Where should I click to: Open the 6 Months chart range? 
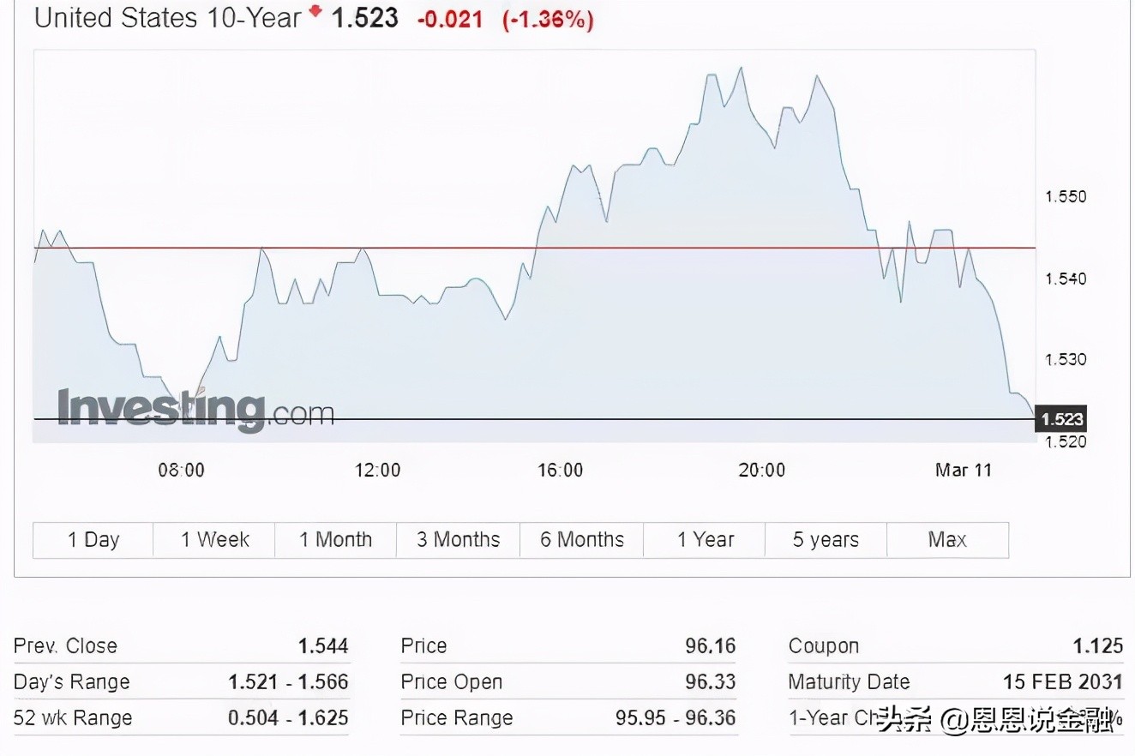click(582, 540)
